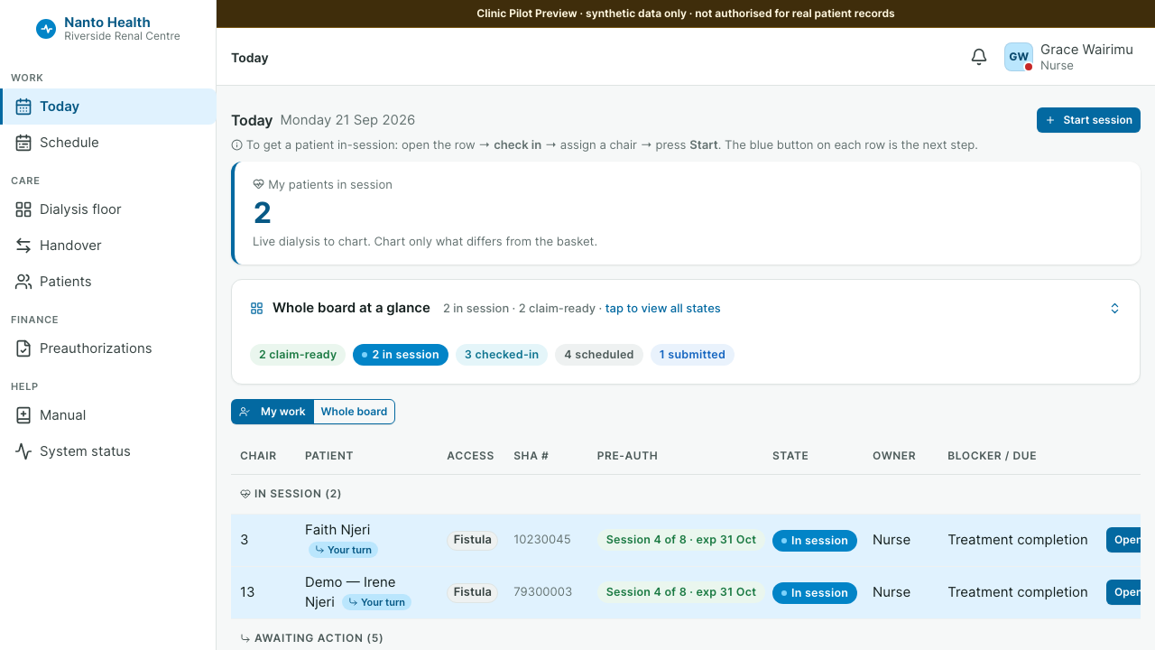Viewport: 1155px width, 650px height.
Task: Follow tap to view all states link
Action: pos(663,309)
